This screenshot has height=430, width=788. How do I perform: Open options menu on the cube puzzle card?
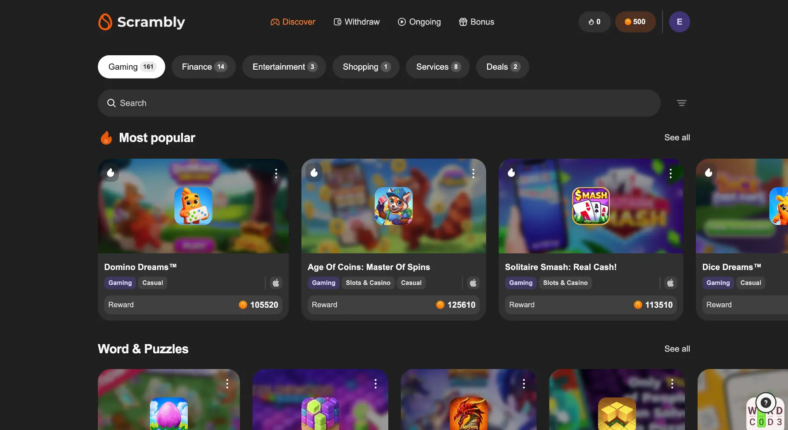pos(376,384)
